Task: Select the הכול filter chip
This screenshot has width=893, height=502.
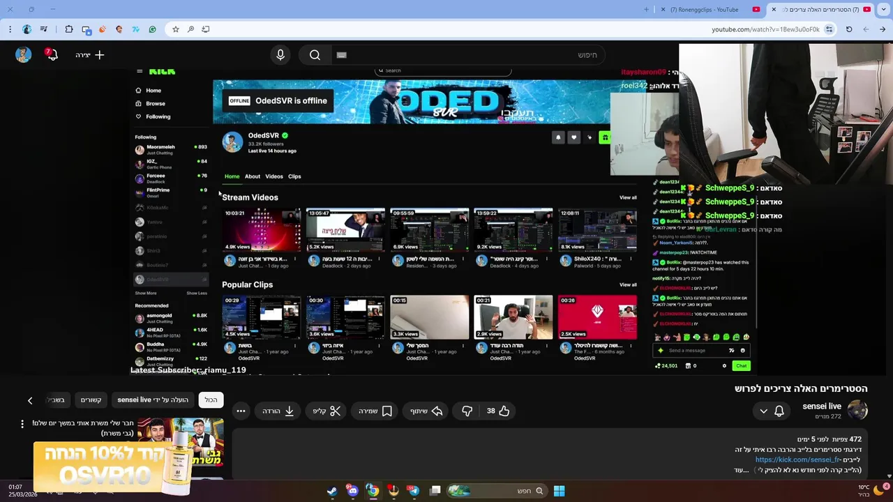Action: (x=211, y=400)
